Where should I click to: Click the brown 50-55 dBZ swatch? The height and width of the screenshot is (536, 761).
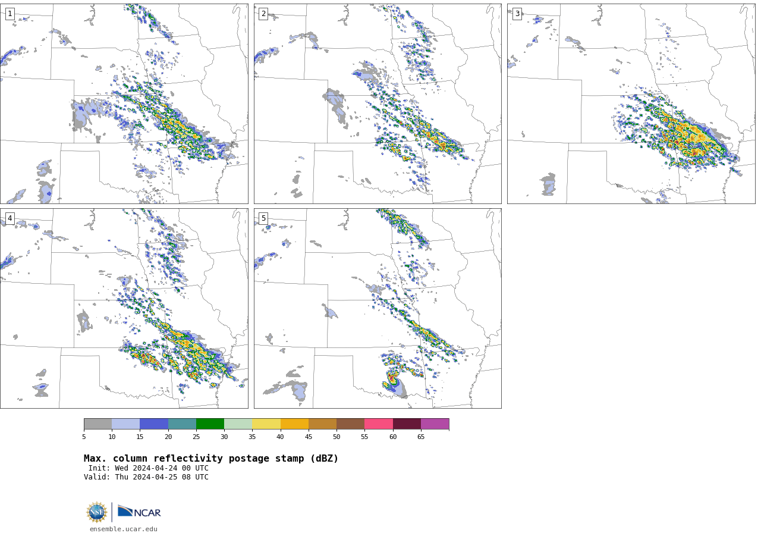click(350, 424)
